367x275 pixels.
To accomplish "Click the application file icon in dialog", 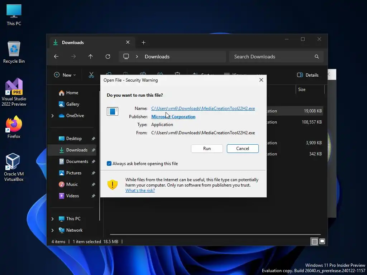I will (113, 111).
